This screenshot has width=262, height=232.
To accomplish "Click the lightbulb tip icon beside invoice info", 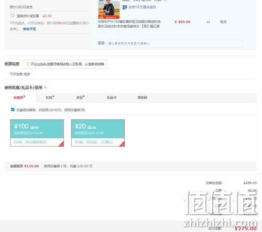I will tap(28, 64).
